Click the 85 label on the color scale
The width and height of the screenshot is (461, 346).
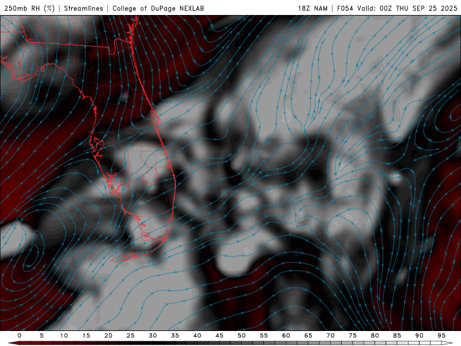[397, 336]
